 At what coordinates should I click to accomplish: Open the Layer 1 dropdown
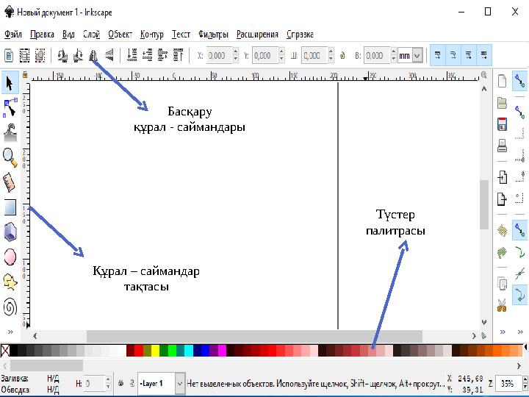coord(180,384)
